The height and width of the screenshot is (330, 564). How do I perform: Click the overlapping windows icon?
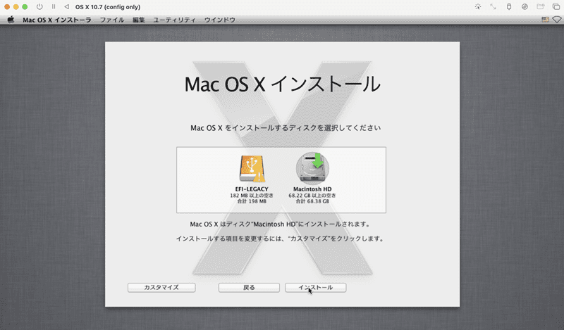click(x=556, y=7)
